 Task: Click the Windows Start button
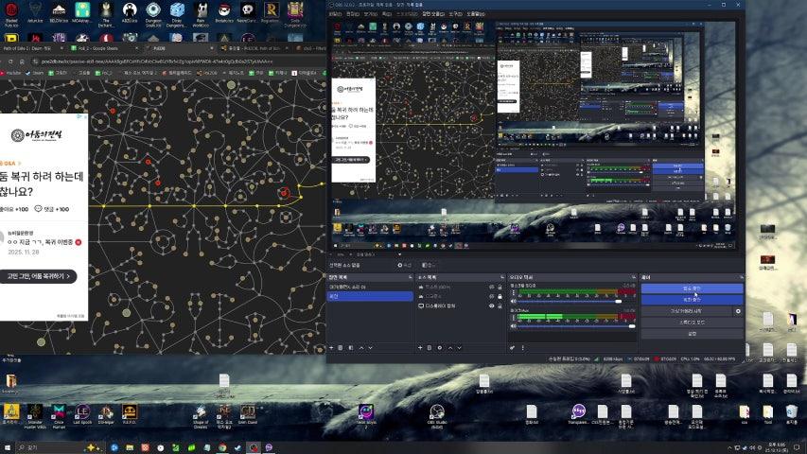point(8,446)
